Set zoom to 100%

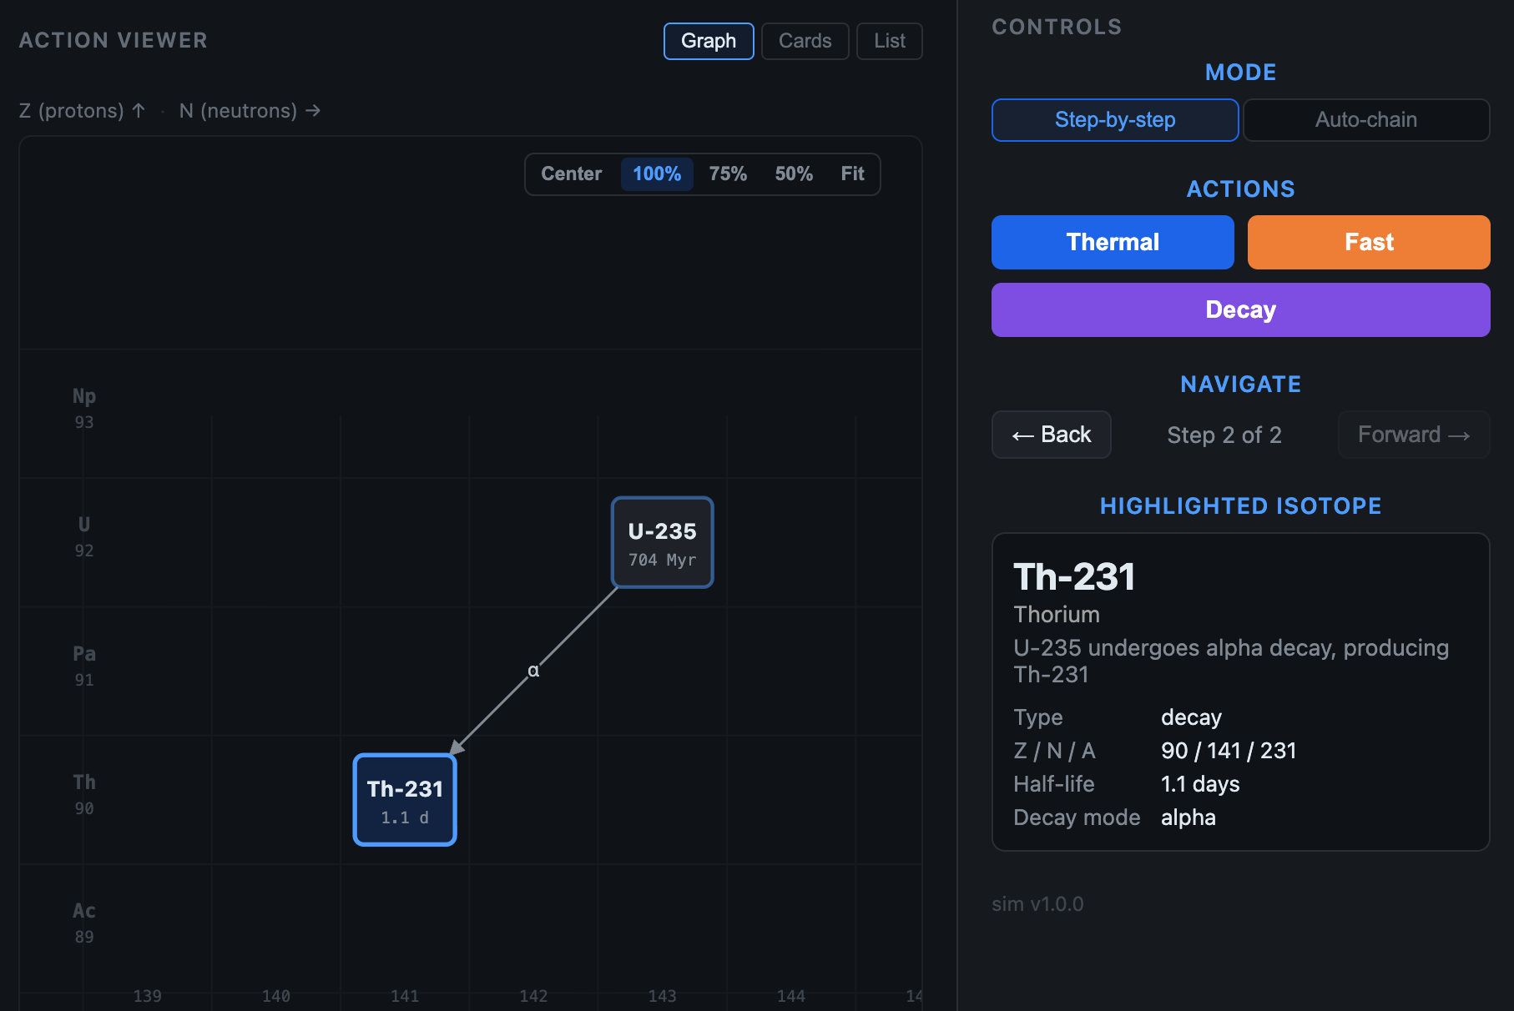pyautogui.click(x=657, y=174)
